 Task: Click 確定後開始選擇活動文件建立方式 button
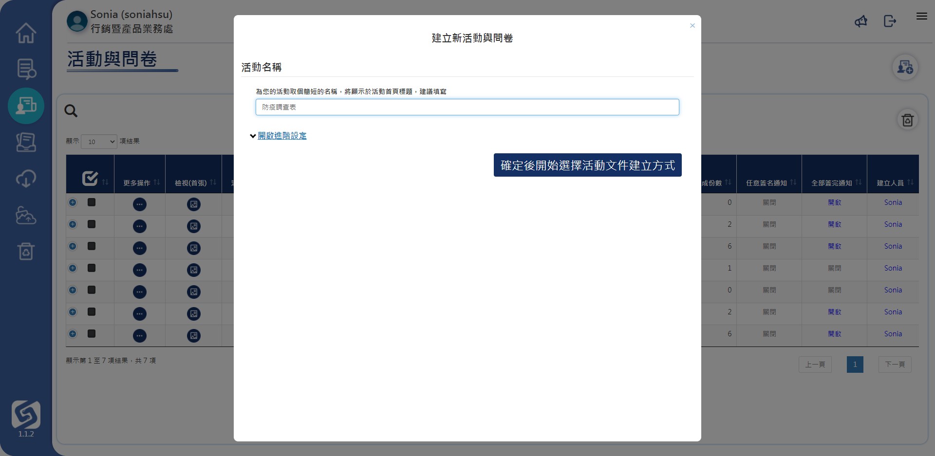587,165
